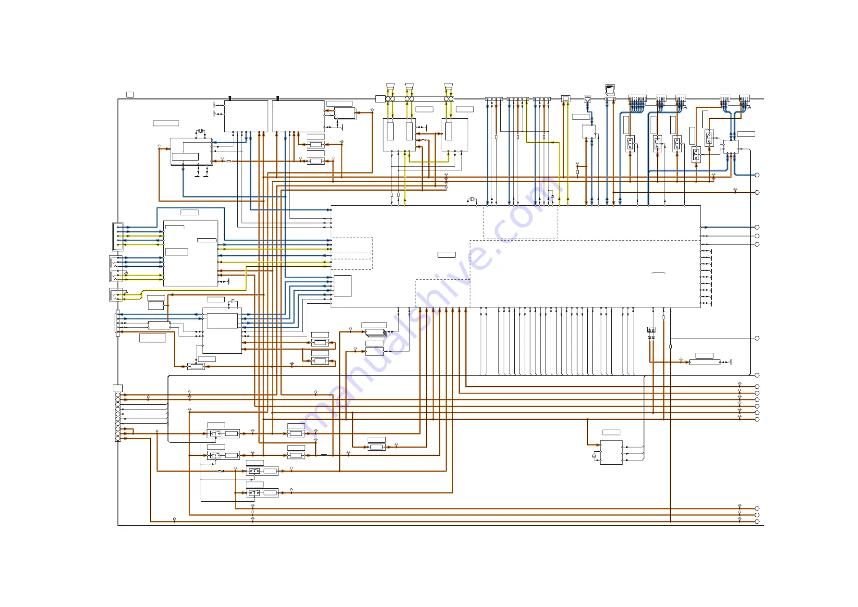Screen dimensions: 858x607
Task: Click the Ethernet jack symbol
Action: click(x=588, y=99)
